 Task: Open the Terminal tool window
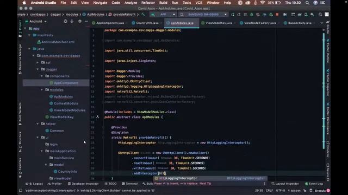click(x=130, y=184)
